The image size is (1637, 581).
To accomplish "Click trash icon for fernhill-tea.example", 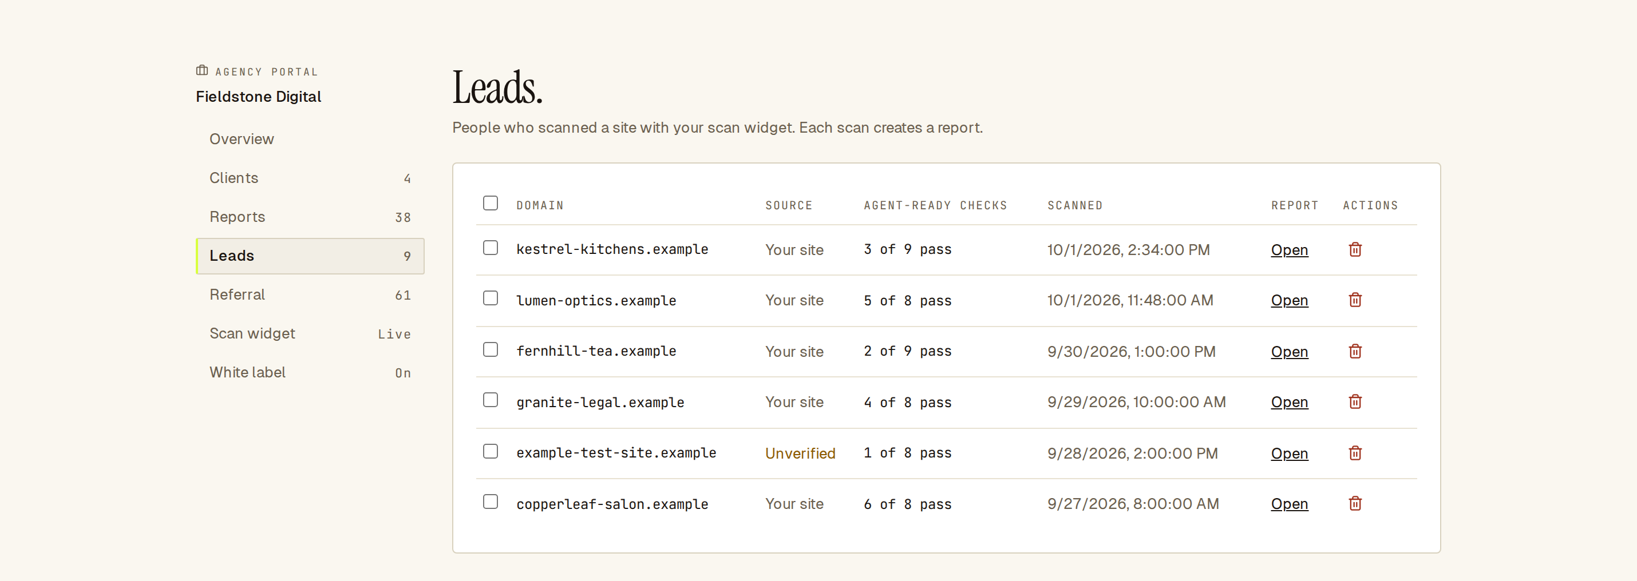I will (1355, 351).
